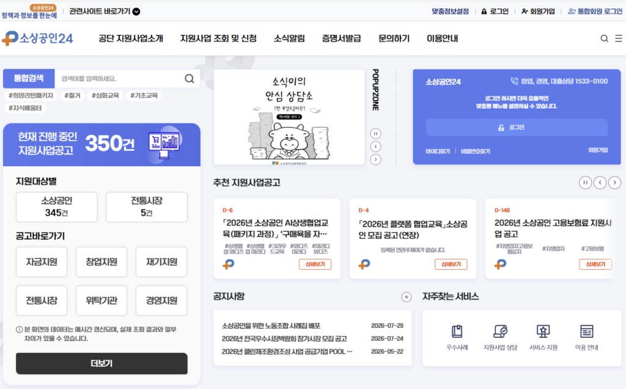The width and height of the screenshot is (626, 389).
Task: Open the header search magnifier icon
Action: pyautogui.click(x=604, y=38)
